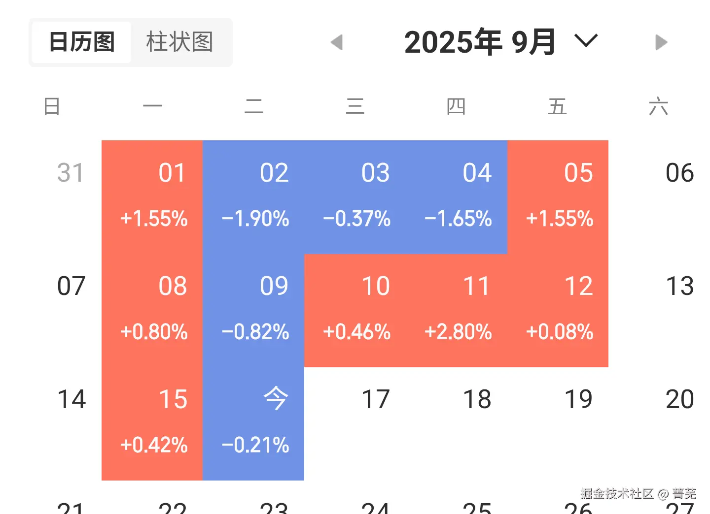
Task: Expand the 2025年 9月 month dropdown
Action: pos(586,41)
